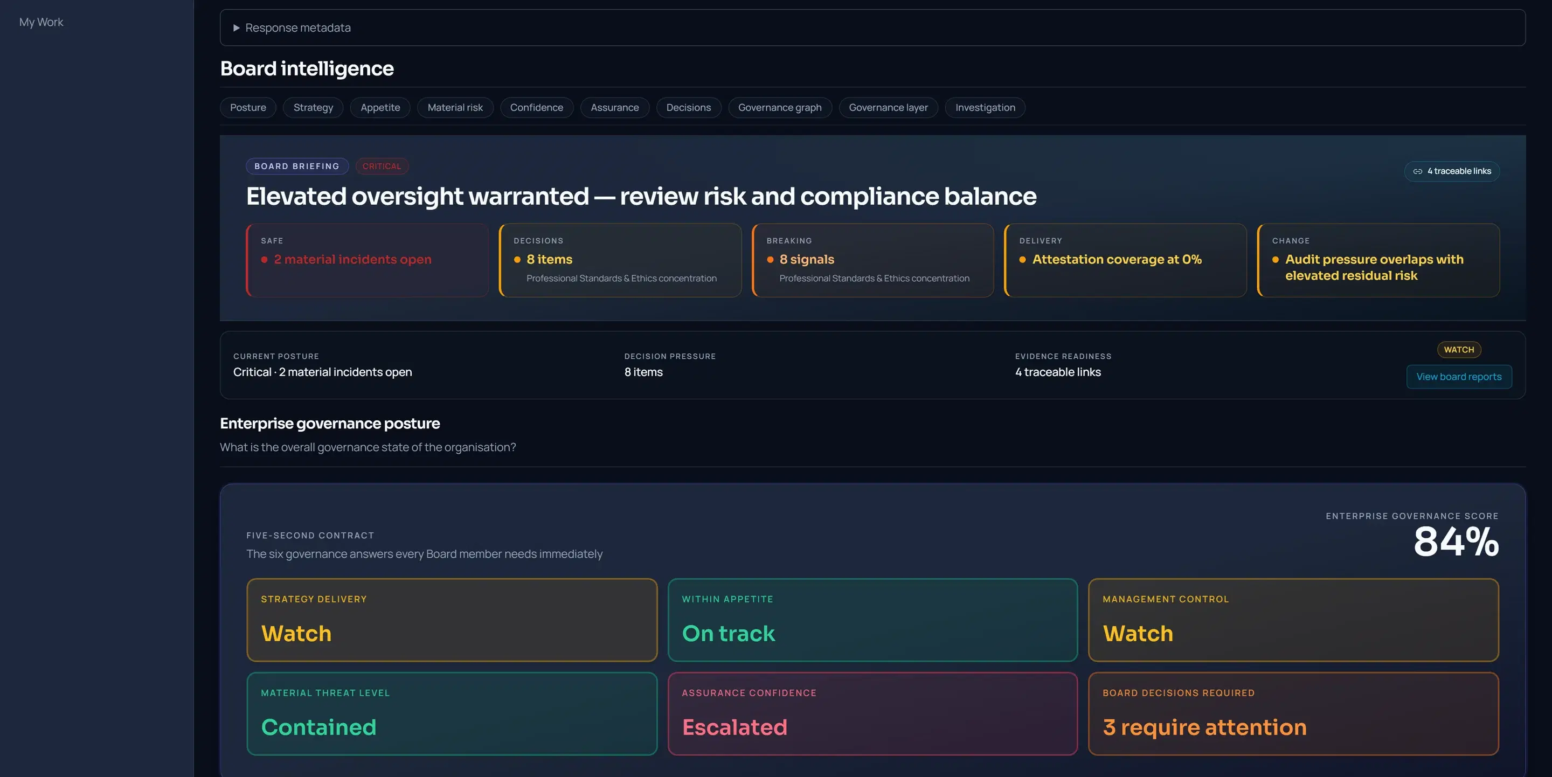The image size is (1552, 777).
Task: Click the yellow dot beside Attestation coverage
Action: [1022, 260]
